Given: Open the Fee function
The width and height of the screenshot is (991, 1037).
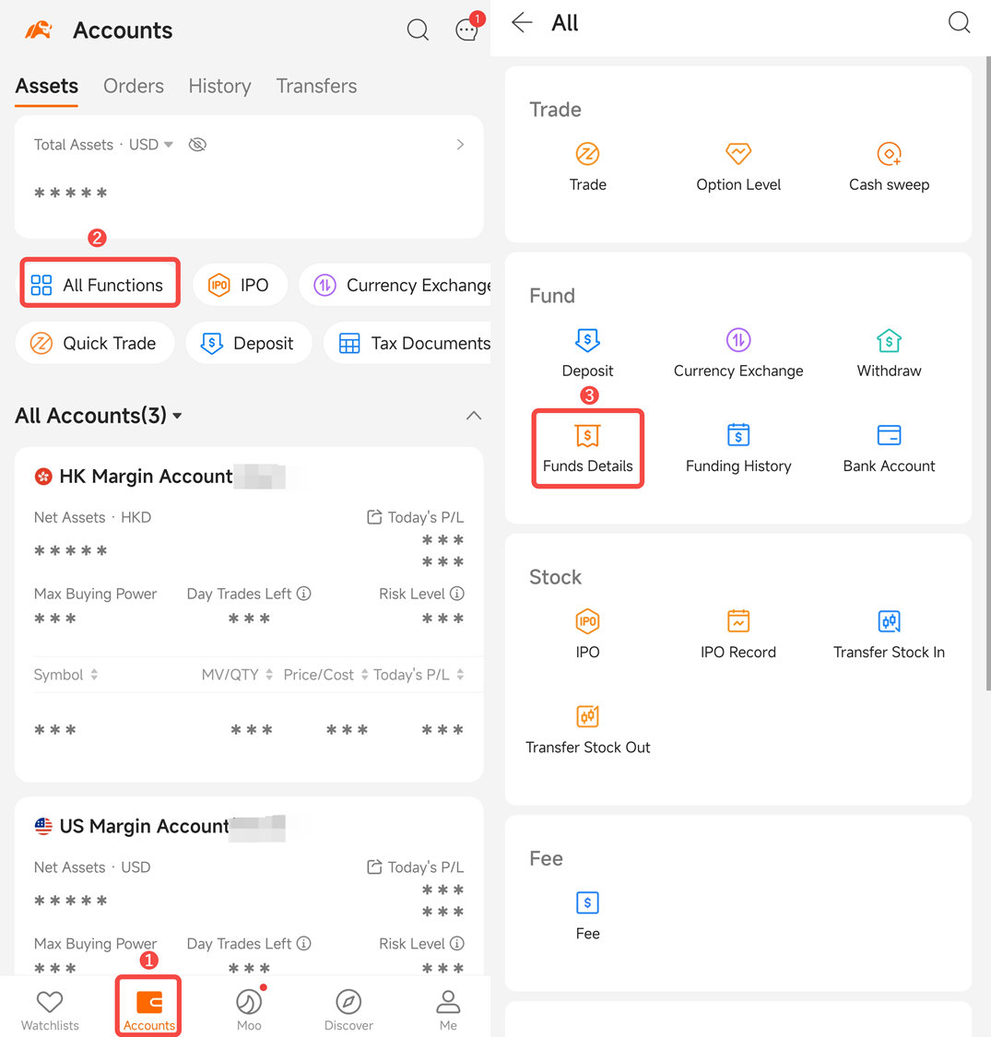Looking at the screenshot, I should [587, 916].
